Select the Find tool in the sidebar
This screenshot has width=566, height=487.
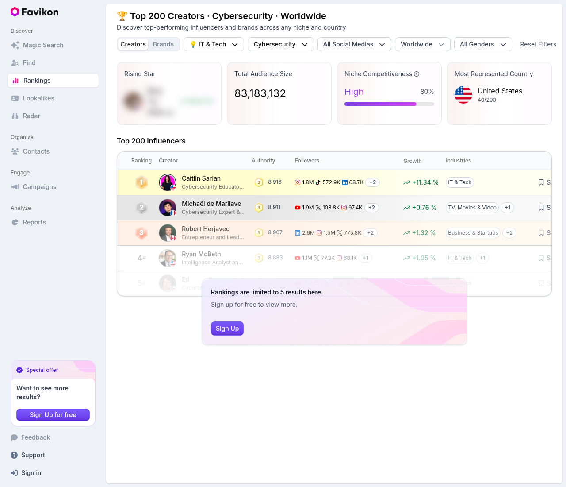click(x=28, y=63)
